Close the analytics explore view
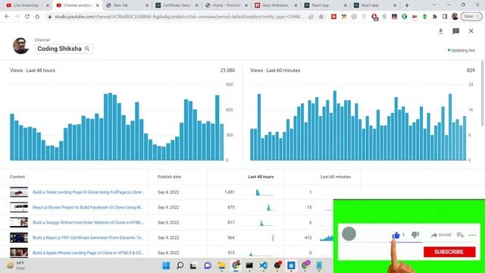 pos(471,31)
